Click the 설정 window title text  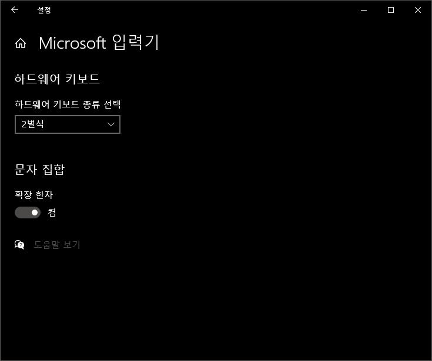[44, 10]
